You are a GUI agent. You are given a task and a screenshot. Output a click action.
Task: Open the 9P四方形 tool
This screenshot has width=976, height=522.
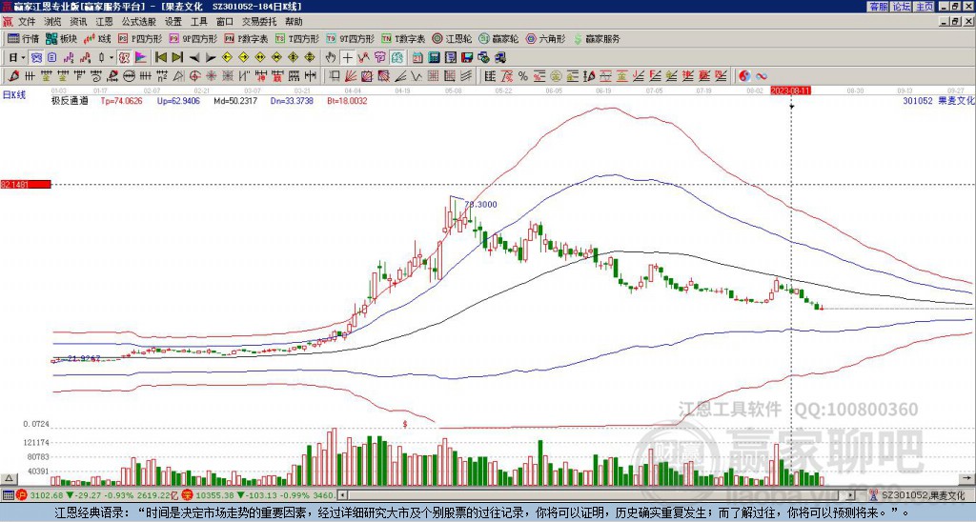tap(193, 38)
